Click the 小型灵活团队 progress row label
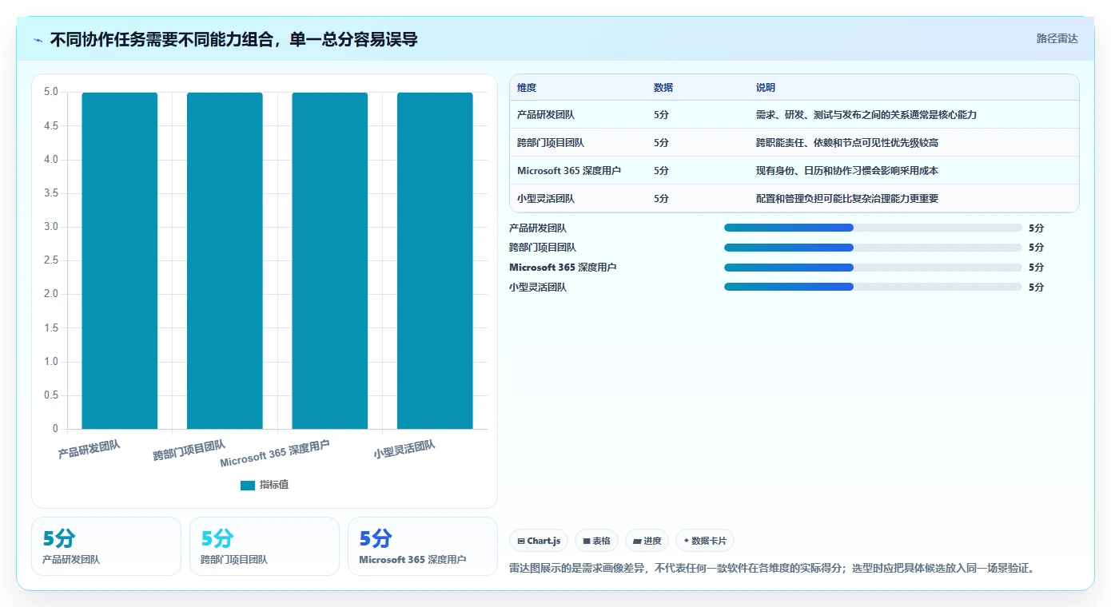The width and height of the screenshot is (1111, 607). click(538, 288)
